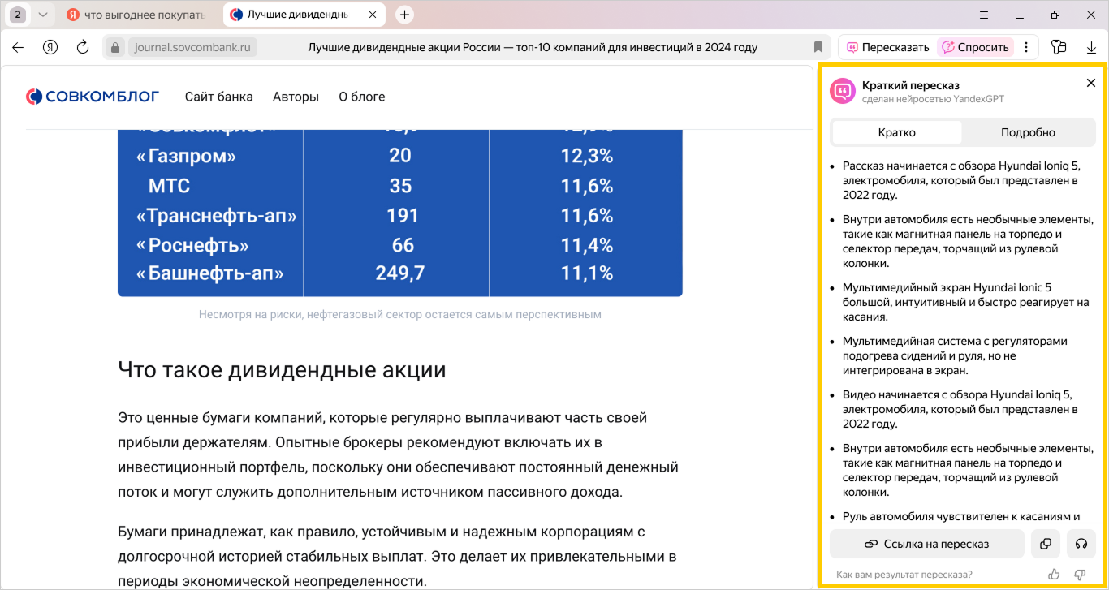Close the Краткий пересказ panel
This screenshot has height=590, width=1109.
tap(1091, 83)
